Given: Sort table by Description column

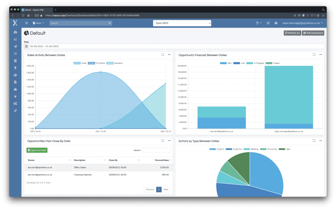Looking at the screenshot, I should pyautogui.click(x=90, y=160).
